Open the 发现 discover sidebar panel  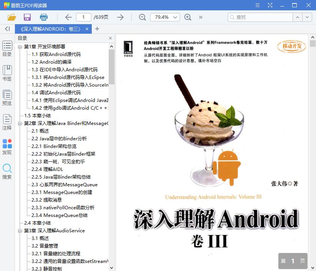(7, 147)
